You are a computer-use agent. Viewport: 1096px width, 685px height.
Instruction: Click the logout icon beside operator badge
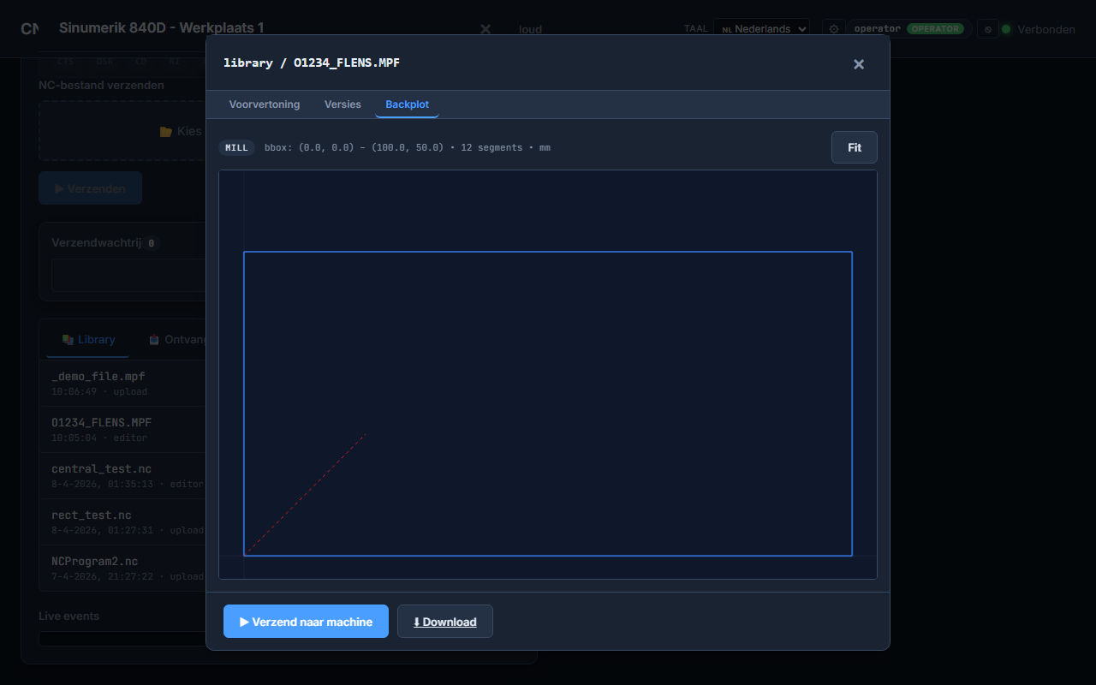point(987,29)
